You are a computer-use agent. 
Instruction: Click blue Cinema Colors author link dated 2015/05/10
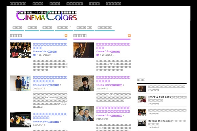click(46, 122)
